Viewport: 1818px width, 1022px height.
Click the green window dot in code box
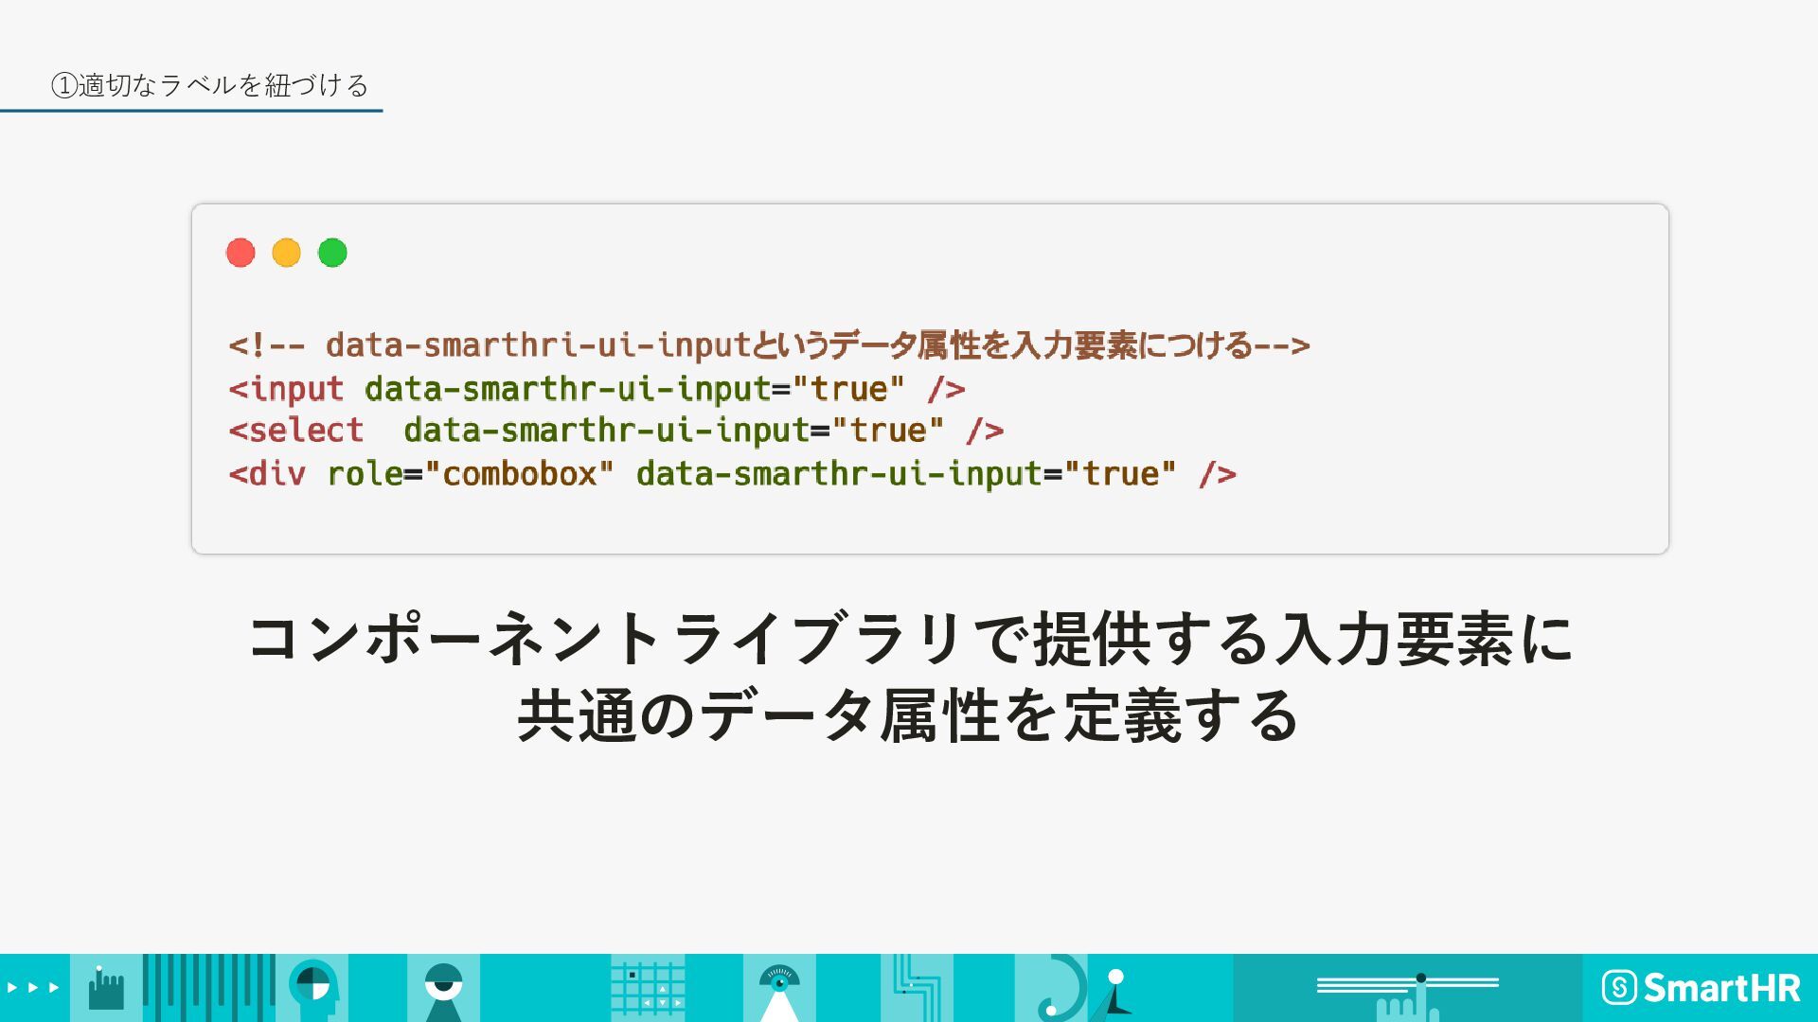point(332,253)
